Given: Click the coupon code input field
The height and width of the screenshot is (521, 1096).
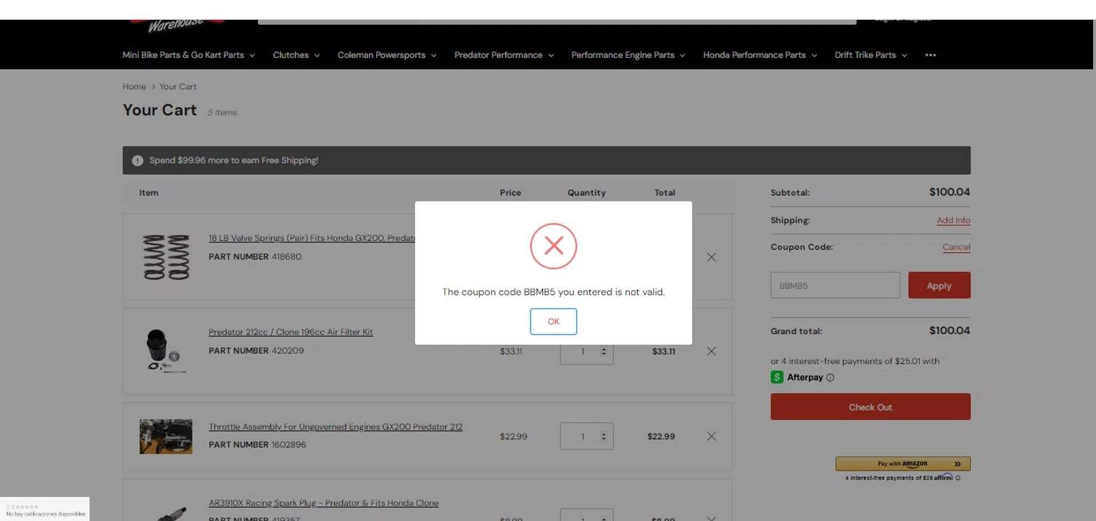Looking at the screenshot, I should tap(835, 285).
